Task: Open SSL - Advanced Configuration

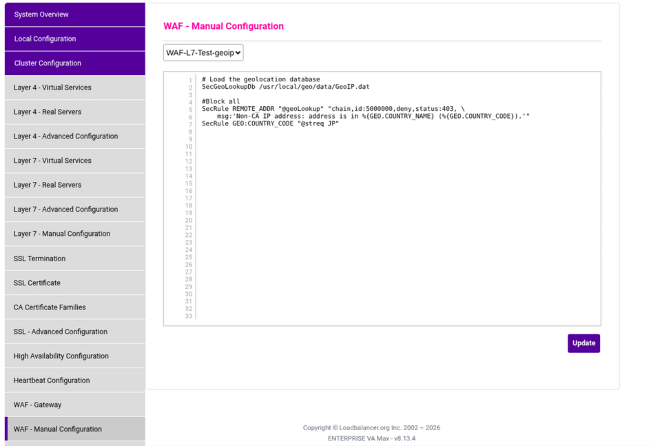Action: 74,332
